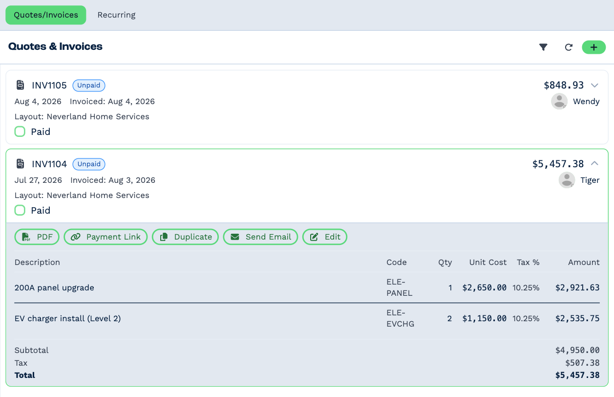Click the Unpaid badge on INV1104

click(89, 164)
